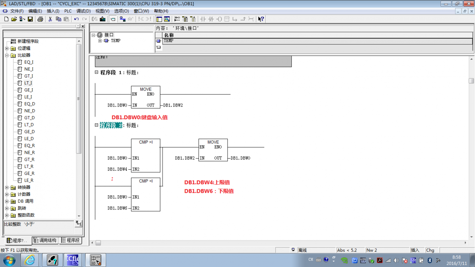Click the Save diskette toolbar icon
The height and width of the screenshot is (267, 475).
pos(30,19)
